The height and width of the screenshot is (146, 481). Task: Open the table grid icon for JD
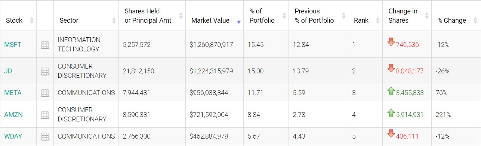[x=45, y=71]
